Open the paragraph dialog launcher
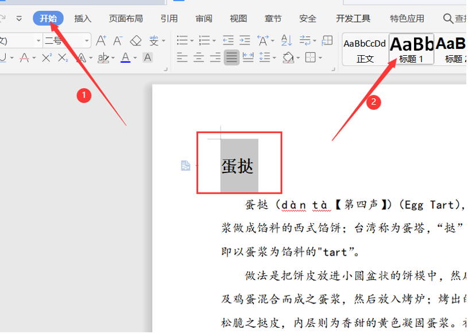Screen dimensions: 468x334 333,70
